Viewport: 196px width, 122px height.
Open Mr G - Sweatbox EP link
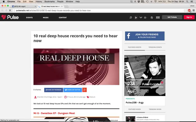(54, 113)
